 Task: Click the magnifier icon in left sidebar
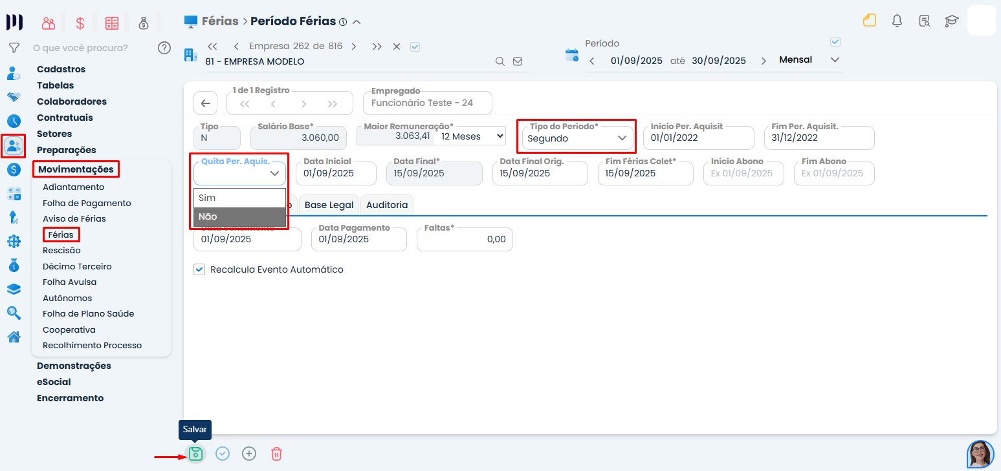14,313
